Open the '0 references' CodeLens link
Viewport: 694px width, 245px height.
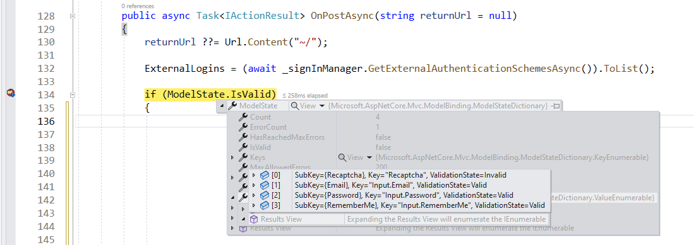[x=138, y=6]
